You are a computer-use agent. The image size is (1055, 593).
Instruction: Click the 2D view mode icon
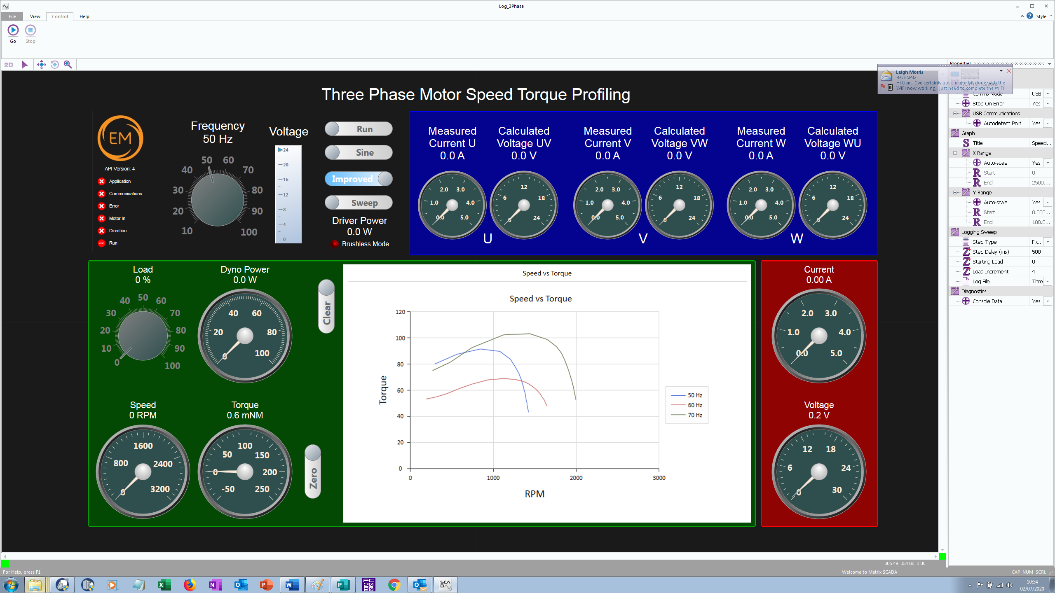pos(9,65)
